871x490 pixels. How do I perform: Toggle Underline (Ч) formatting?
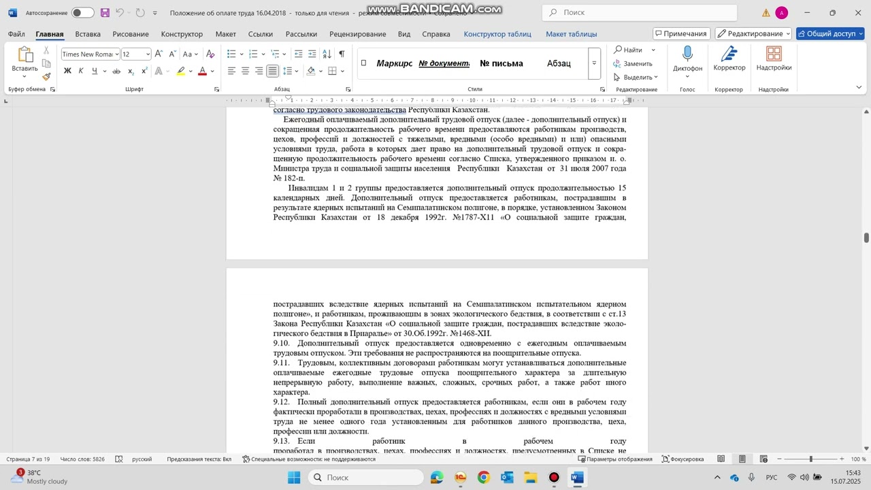point(95,71)
